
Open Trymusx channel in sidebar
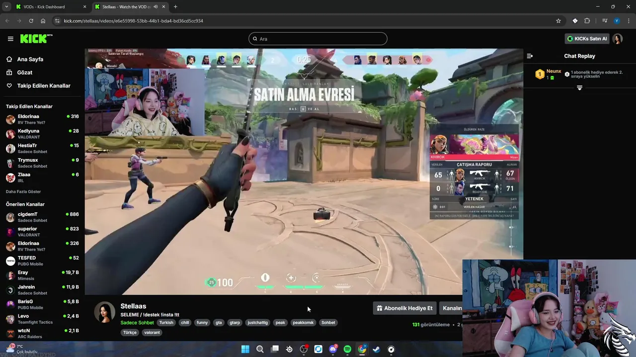pos(42,163)
